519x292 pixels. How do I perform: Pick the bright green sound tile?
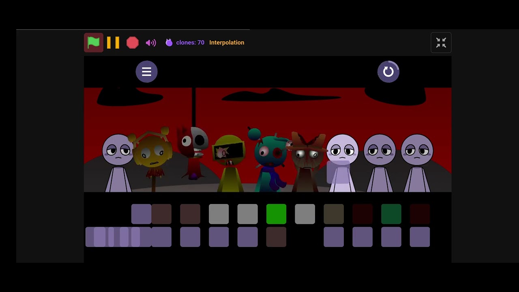pos(276,214)
